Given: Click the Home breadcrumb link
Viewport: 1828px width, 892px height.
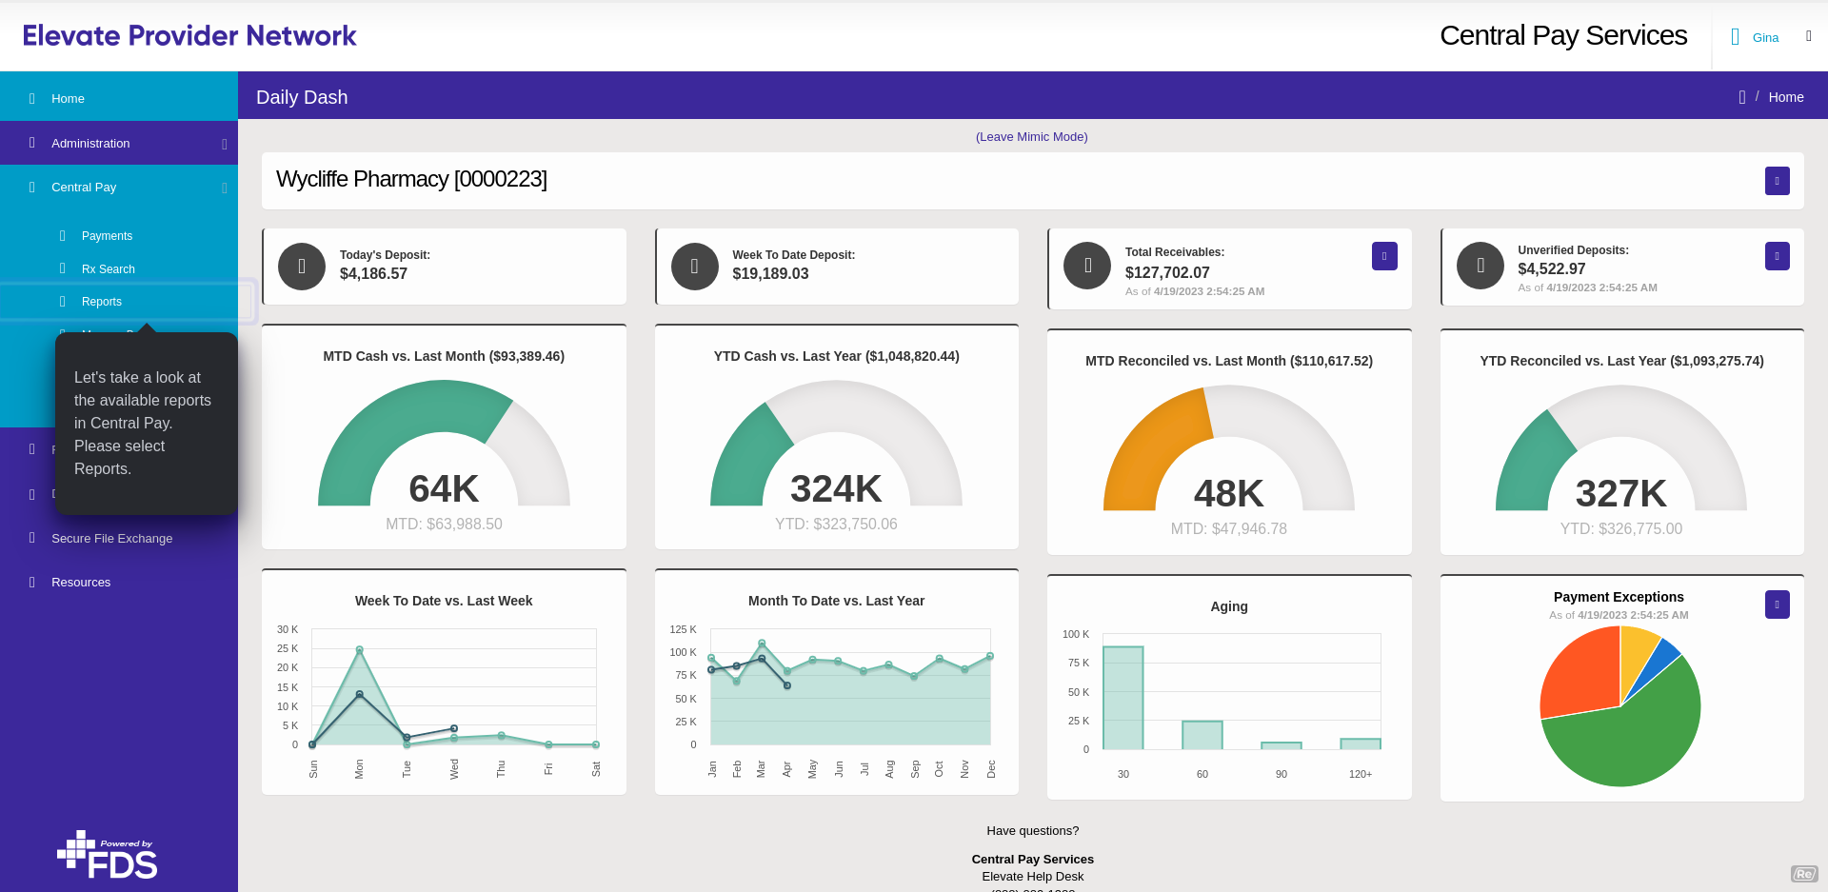Looking at the screenshot, I should (x=1785, y=97).
